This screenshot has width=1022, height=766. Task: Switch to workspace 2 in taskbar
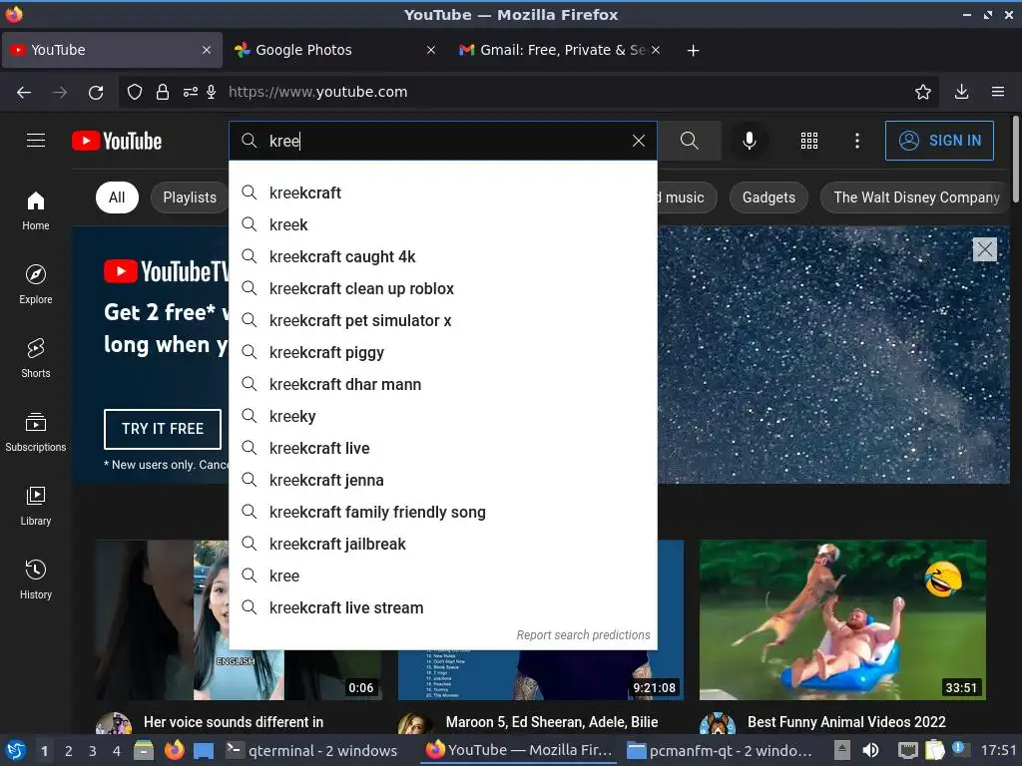coord(69,751)
